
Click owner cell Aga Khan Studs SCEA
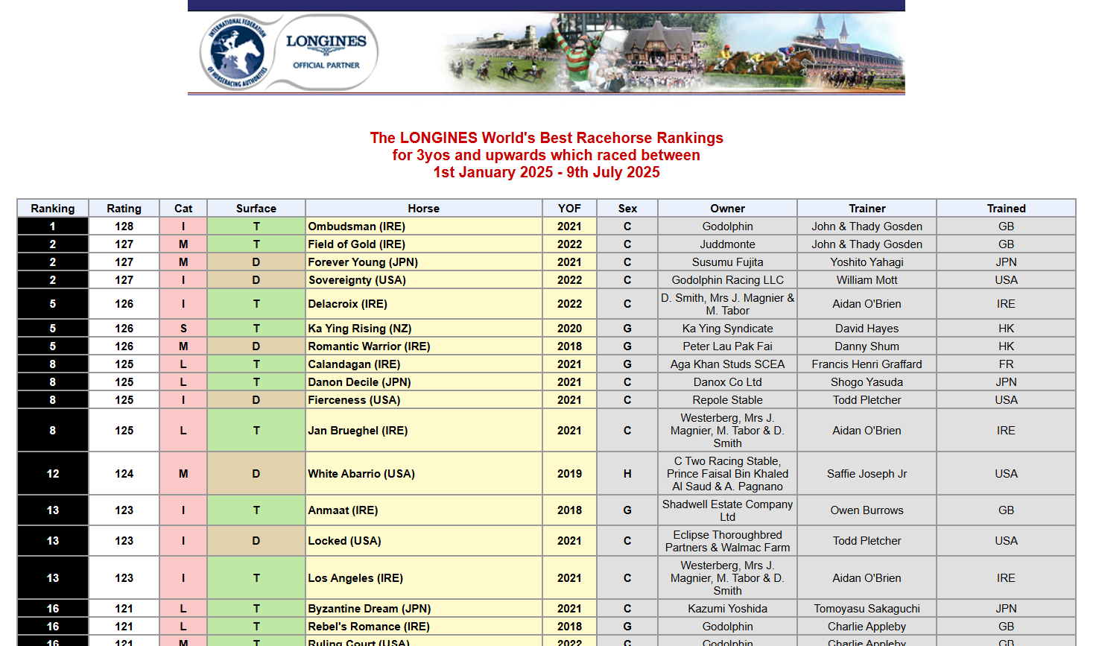point(728,364)
